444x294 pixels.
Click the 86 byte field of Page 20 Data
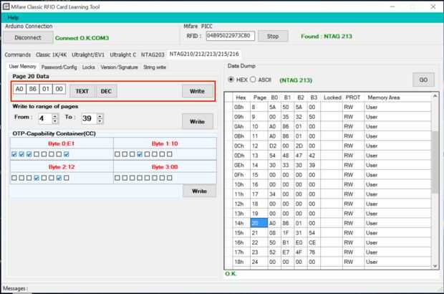pyautogui.click(x=32, y=89)
